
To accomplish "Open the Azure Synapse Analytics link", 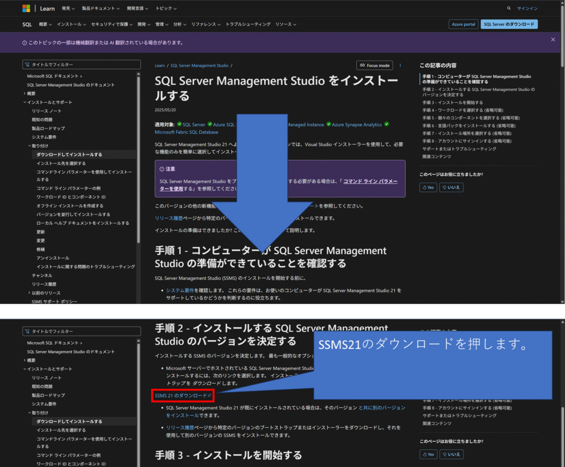I will [357, 125].
